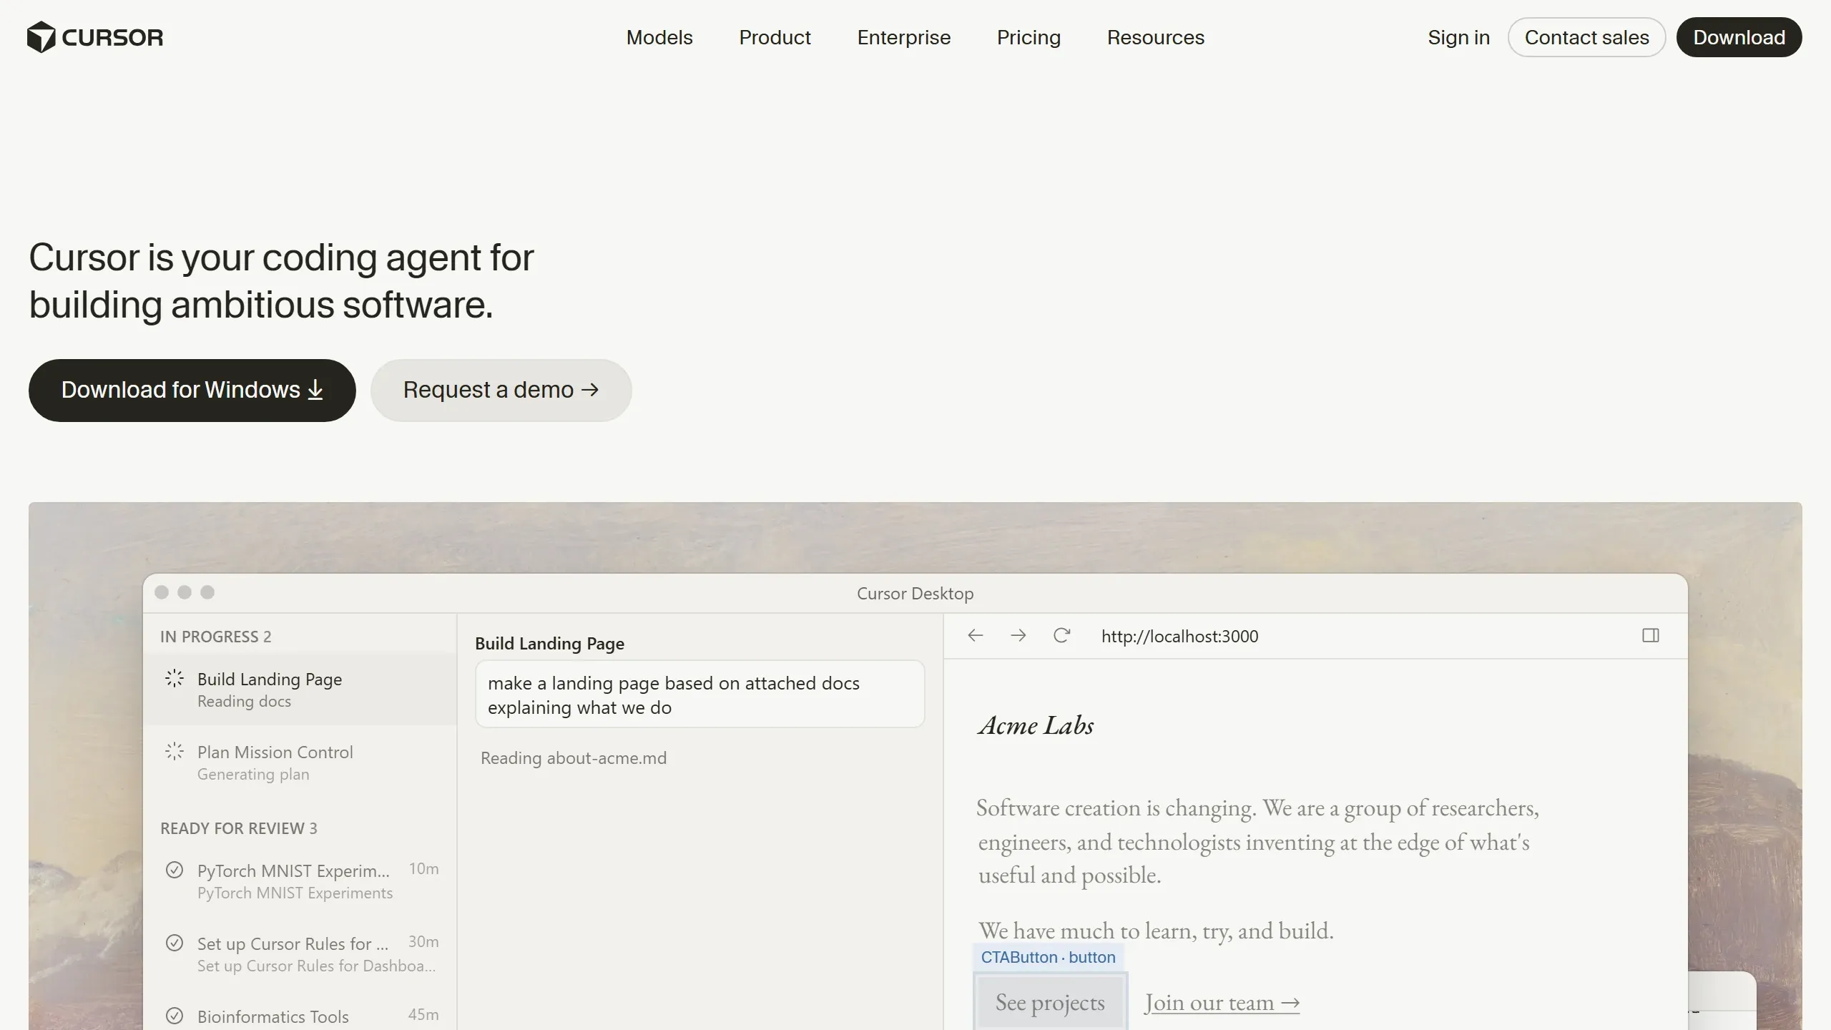The width and height of the screenshot is (1831, 1030).
Task: Select the Build Landing Page task
Action: click(300, 689)
